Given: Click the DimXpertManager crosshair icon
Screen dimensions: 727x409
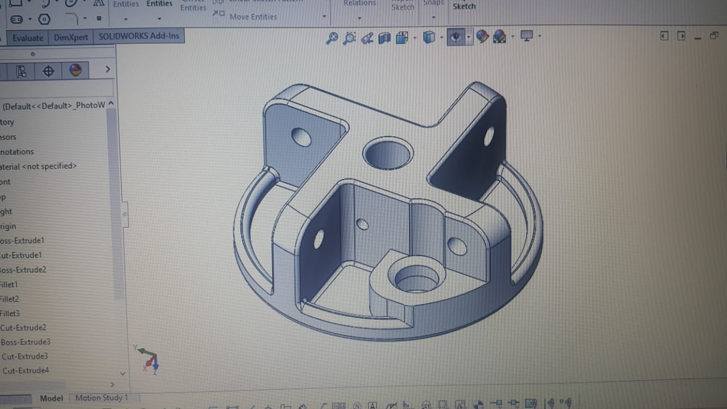Looking at the screenshot, I should point(48,71).
